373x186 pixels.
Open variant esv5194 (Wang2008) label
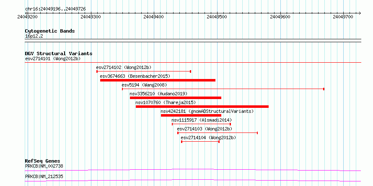[x=144, y=85]
